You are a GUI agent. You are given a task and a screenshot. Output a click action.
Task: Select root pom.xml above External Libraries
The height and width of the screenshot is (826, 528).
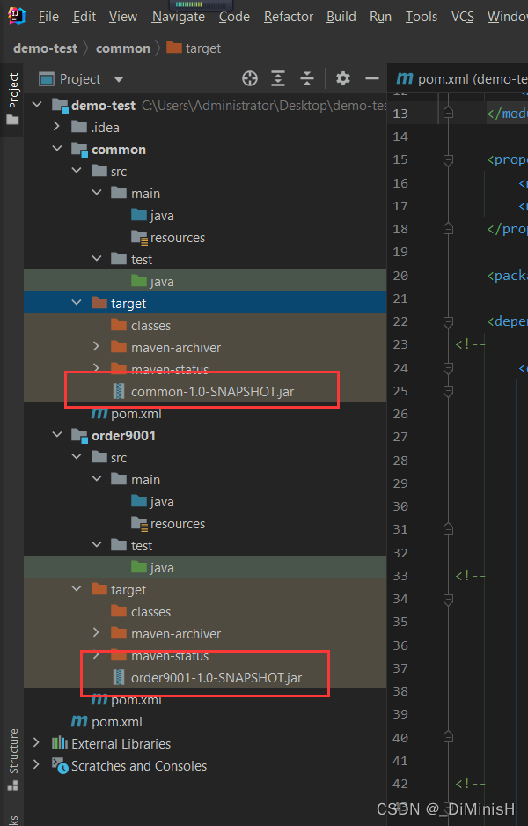tap(205, 722)
